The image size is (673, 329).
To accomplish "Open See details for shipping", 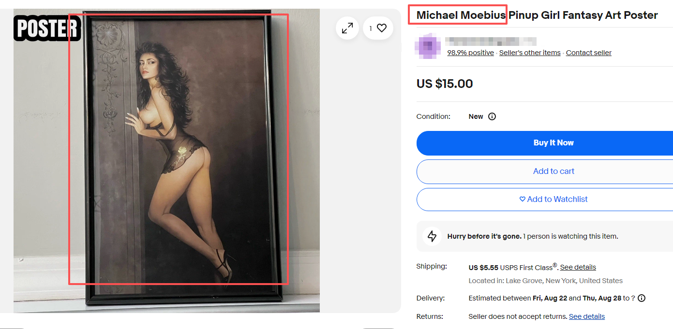I will (578, 267).
